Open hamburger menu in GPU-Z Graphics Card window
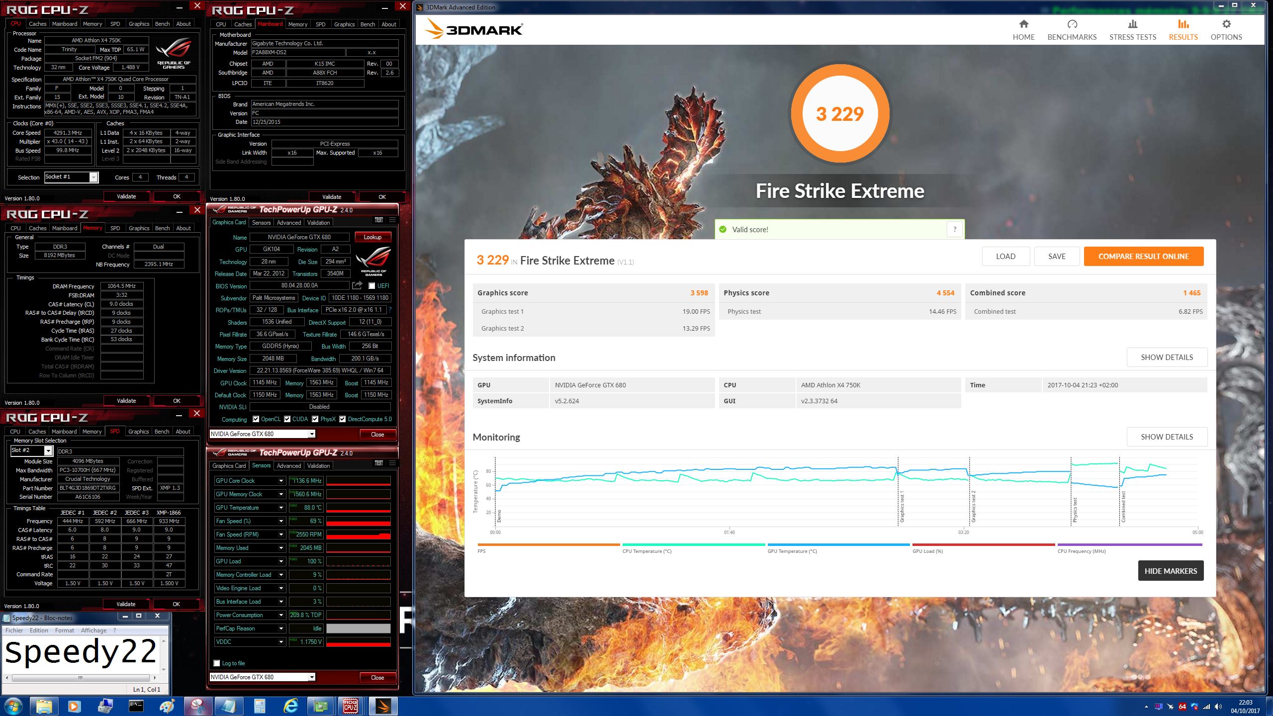 click(x=392, y=220)
